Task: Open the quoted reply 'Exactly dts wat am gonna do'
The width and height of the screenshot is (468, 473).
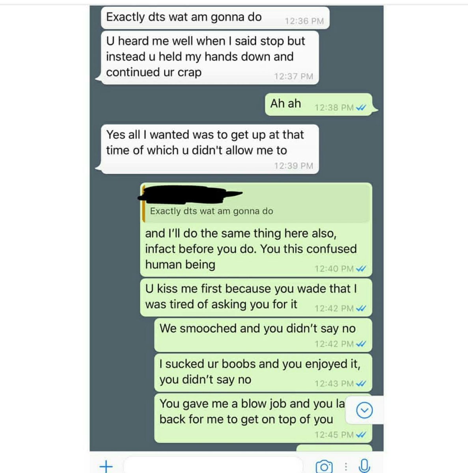Action: click(211, 211)
